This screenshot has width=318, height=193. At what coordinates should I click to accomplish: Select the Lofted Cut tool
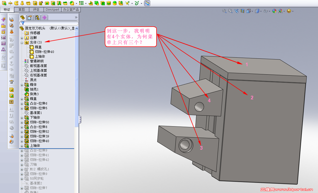[59, 3]
